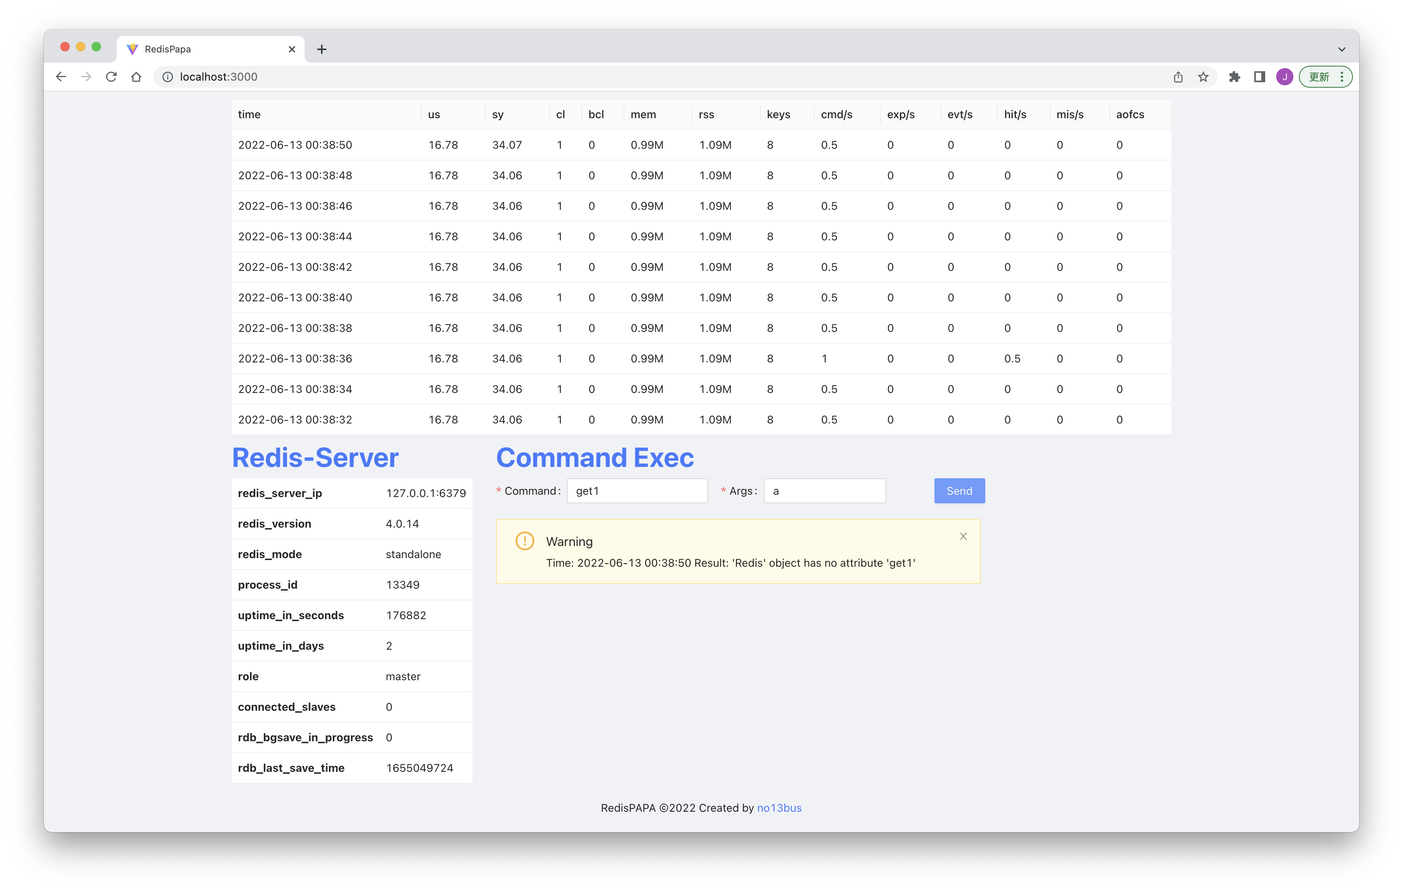Open the extensions puzzle icon
Image resolution: width=1403 pixels, height=890 pixels.
(x=1234, y=77)
